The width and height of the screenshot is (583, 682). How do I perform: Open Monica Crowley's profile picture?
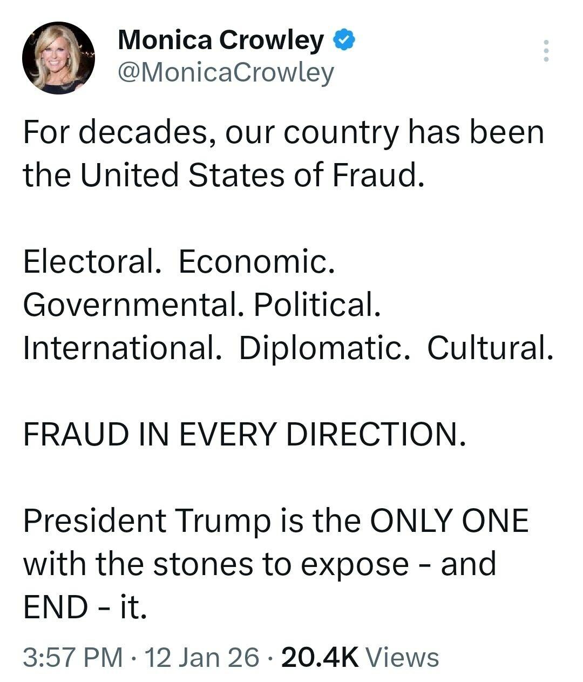click(58, 58)
